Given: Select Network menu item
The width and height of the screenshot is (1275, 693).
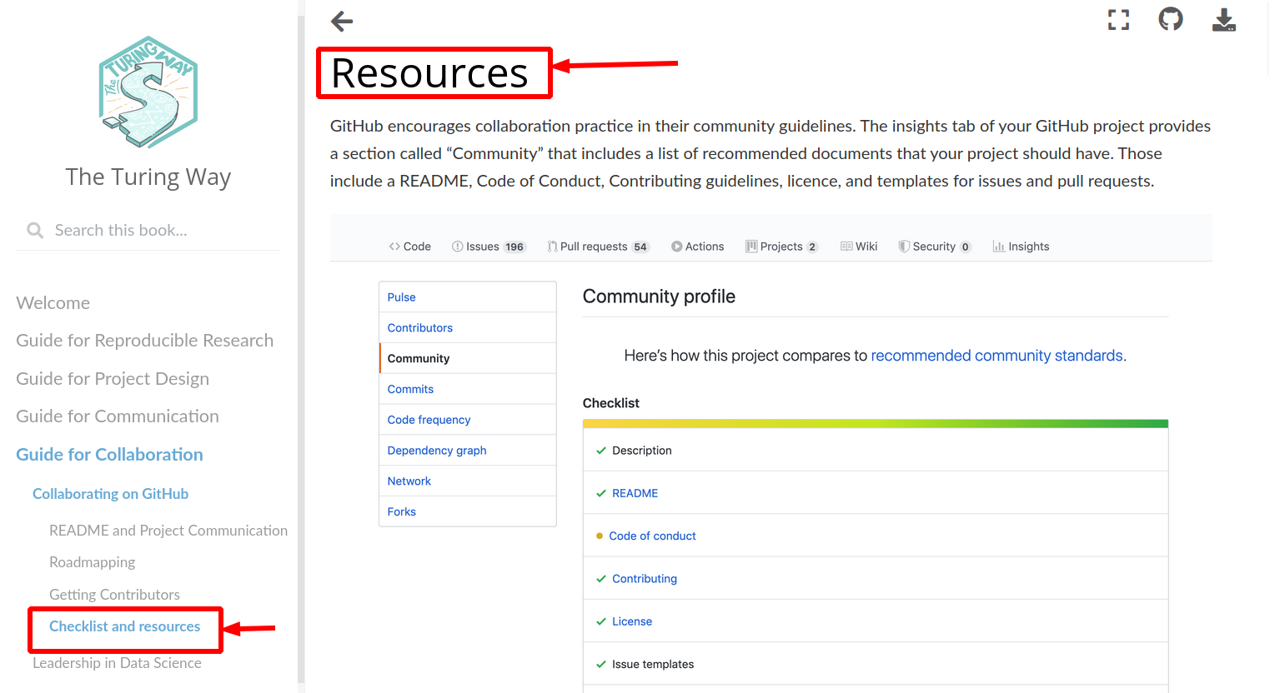Looking at the screenshot, I should 468,481.
